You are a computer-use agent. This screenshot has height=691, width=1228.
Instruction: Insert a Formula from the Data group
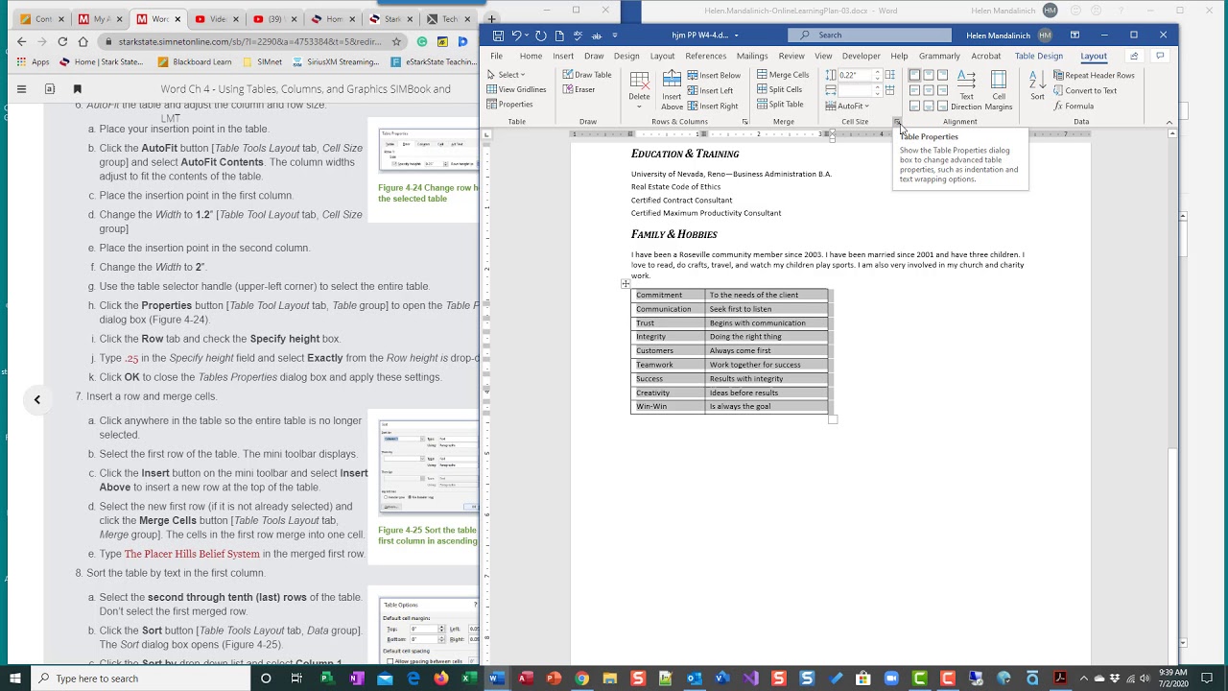click(1074, 106)
